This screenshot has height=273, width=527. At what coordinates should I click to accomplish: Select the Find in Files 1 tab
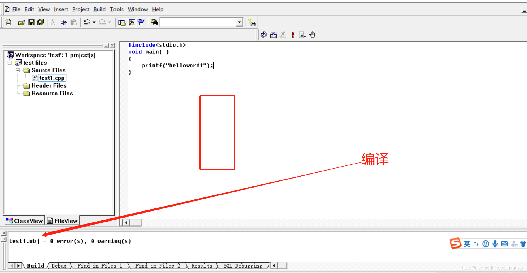[x=100, y=266]
